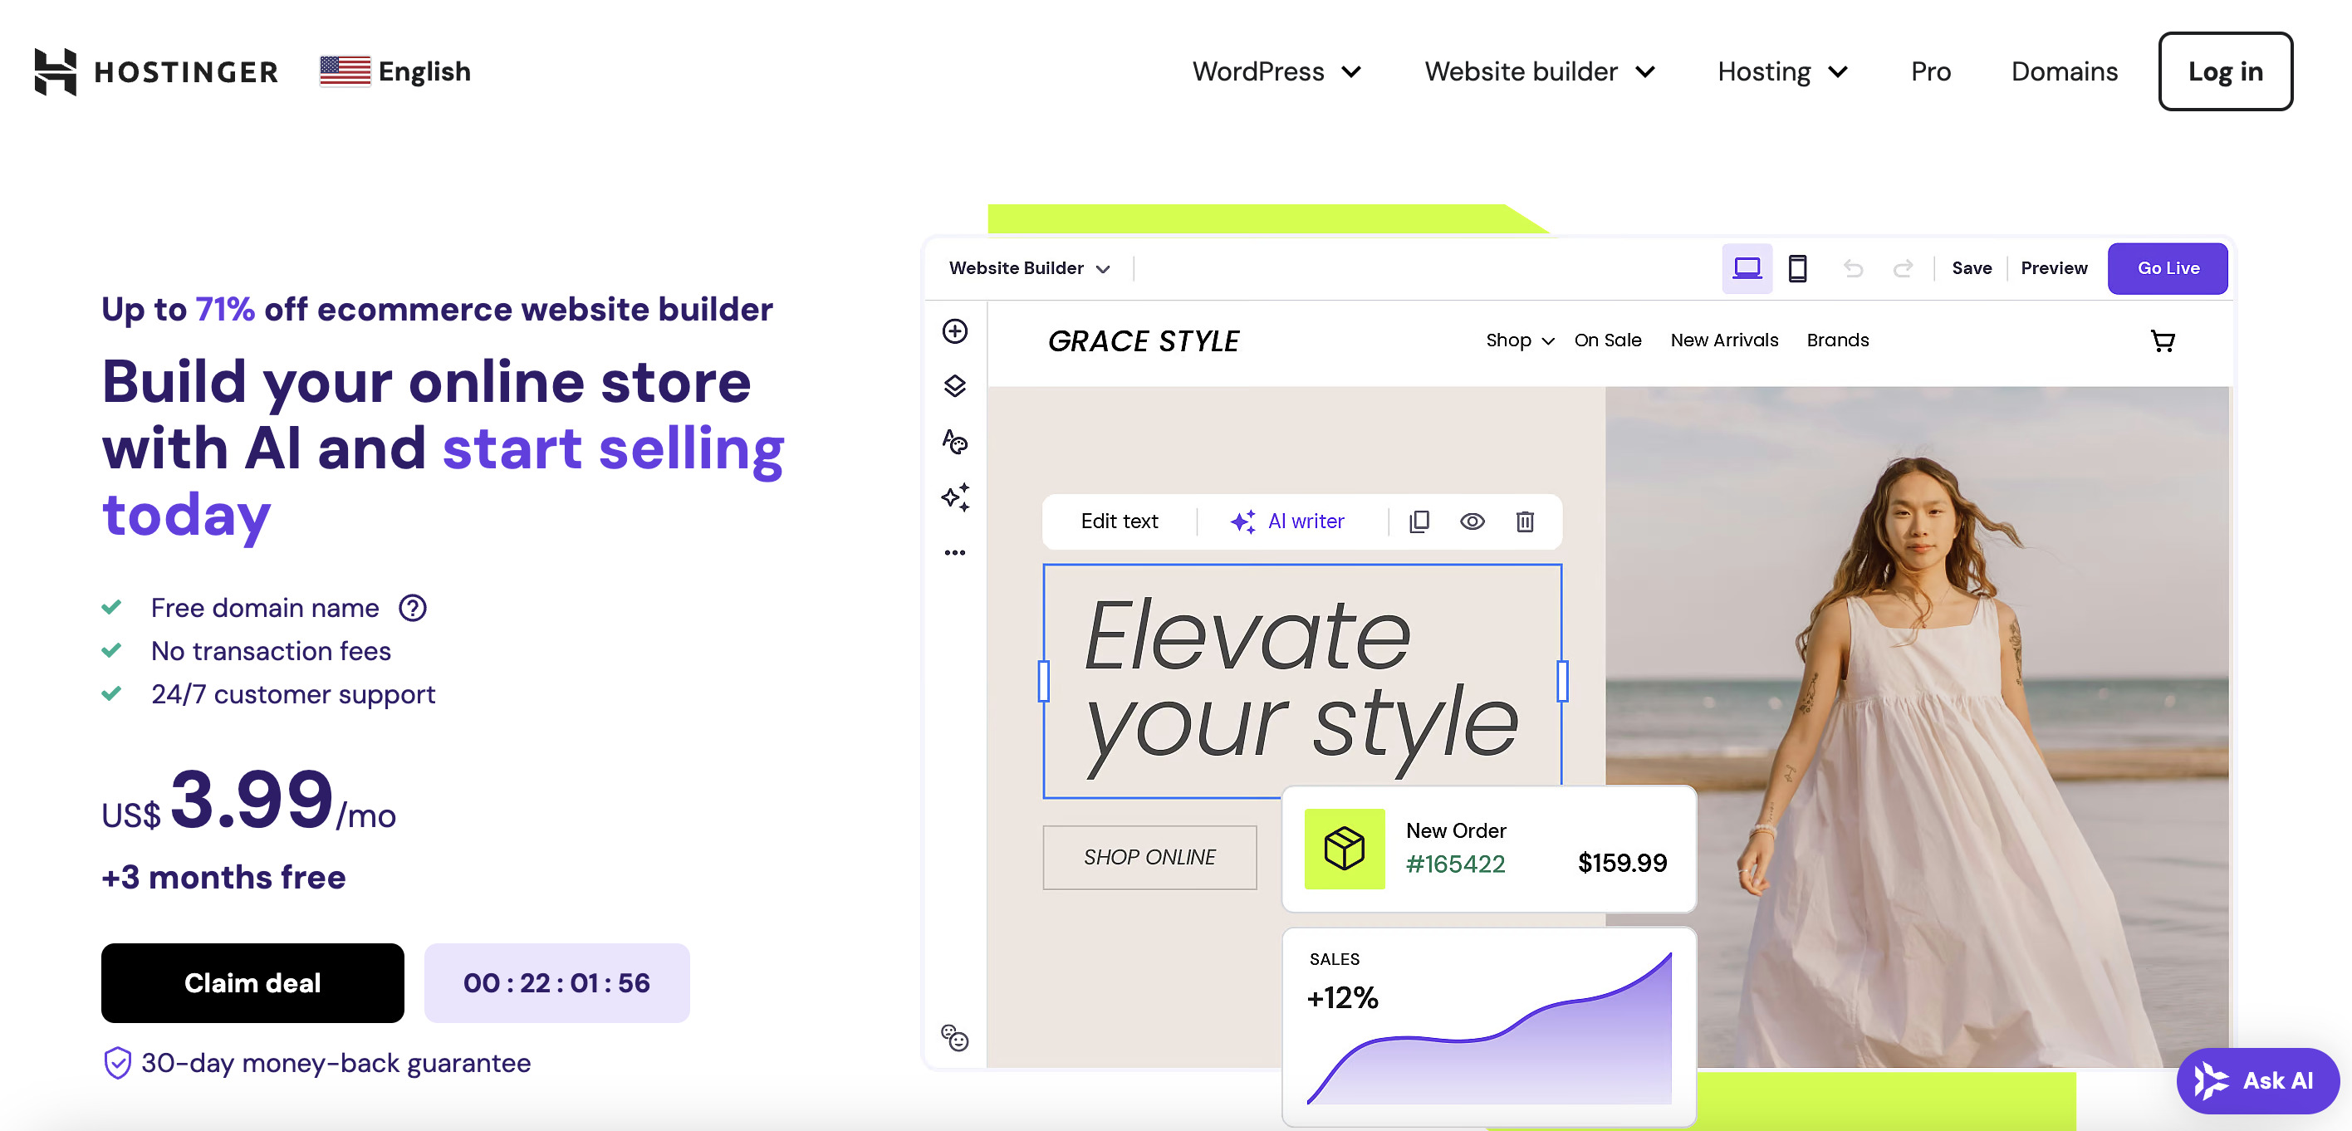The image size is (2352, 1131).
Task: Open the Hosting navigation menu
Action: pyautogui.click(x=1781, y=71)
